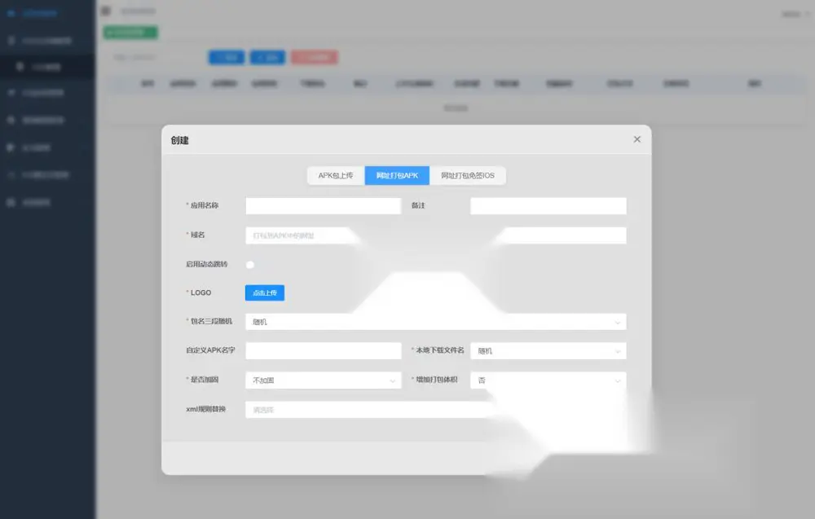Select the 网址打包APK tab
Image resolution: width=815 pixels, height=519 pixels.
(x=397, y=176)
